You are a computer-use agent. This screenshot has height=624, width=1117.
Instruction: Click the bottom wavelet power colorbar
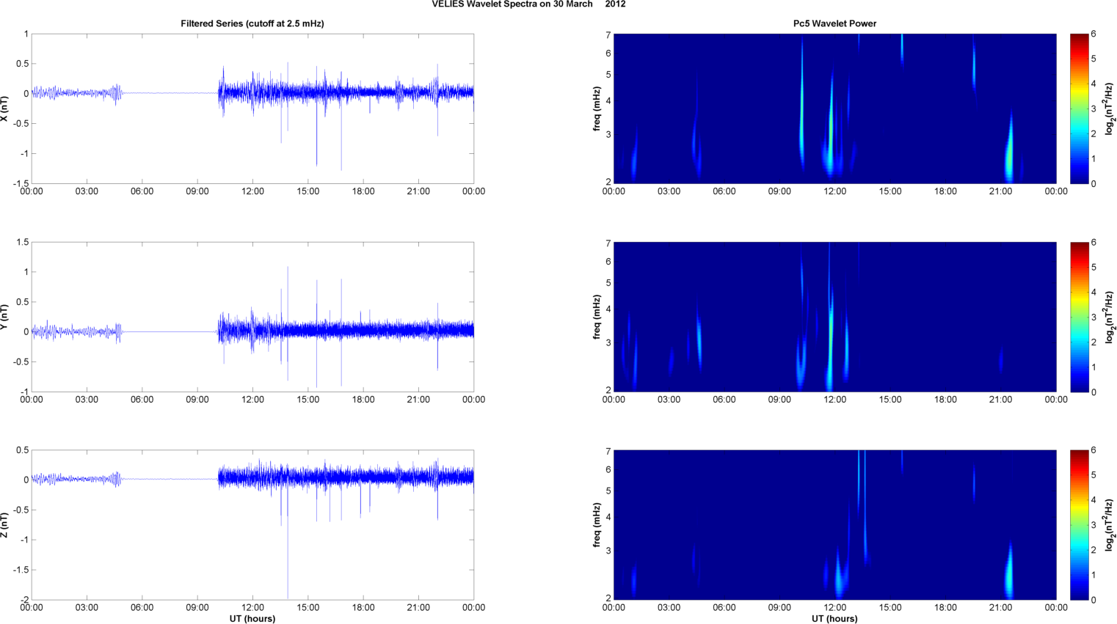click(1079, 525)
